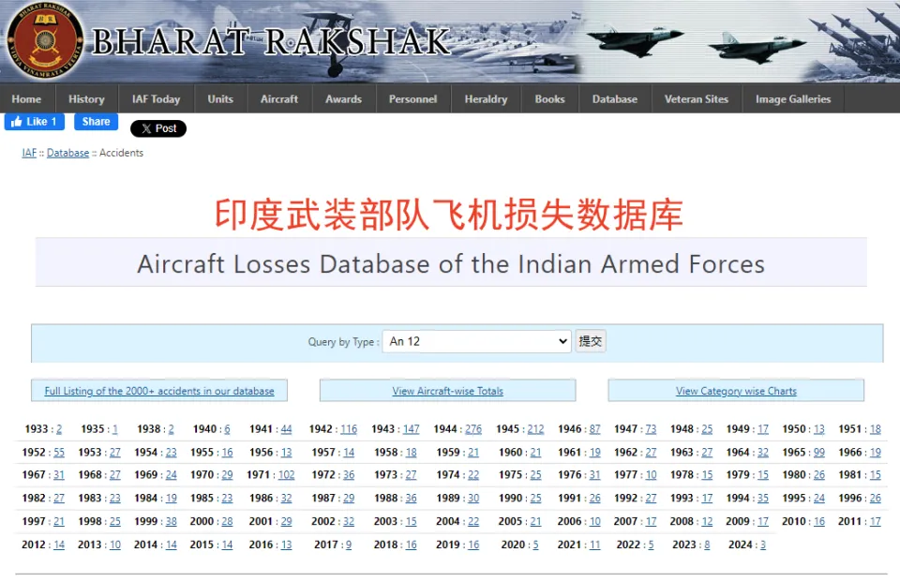Open the 1965 accidents count 99
This screenshot has width=900, height=582.
pyautogui.click(x=819, y=453)
